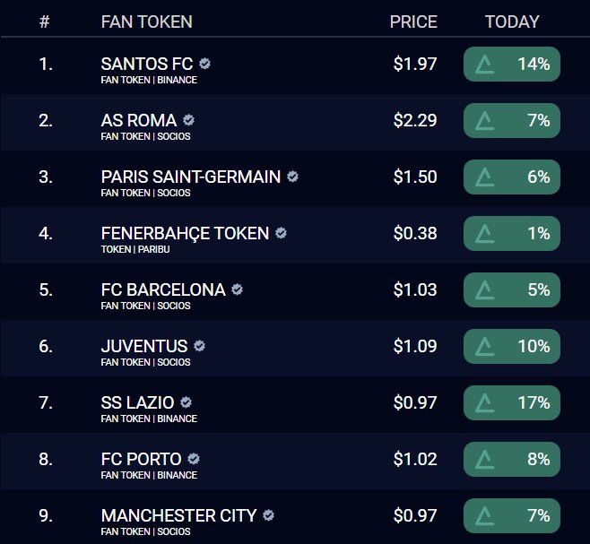Click the verified icon beside Juventus
The height and width of the screenshot is (544, 590).
tap(200, 346)
